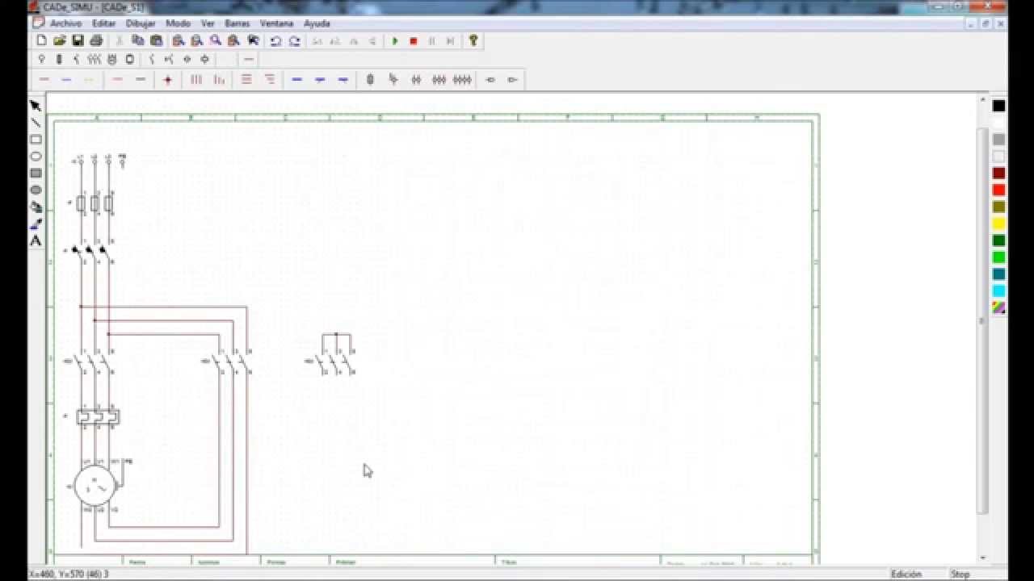Pick the bright red color swatch
The width and height of the screenshot is (1034, 581).
click(x=999, y=190)
